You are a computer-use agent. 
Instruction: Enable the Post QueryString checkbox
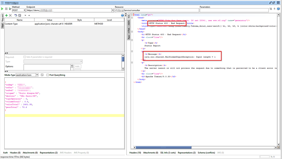coord(48,75)
